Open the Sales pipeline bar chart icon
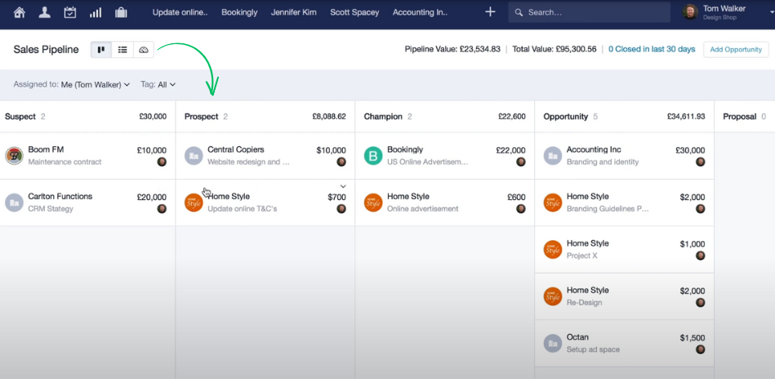This screenshot has width=775, height=379. (96, 12)
